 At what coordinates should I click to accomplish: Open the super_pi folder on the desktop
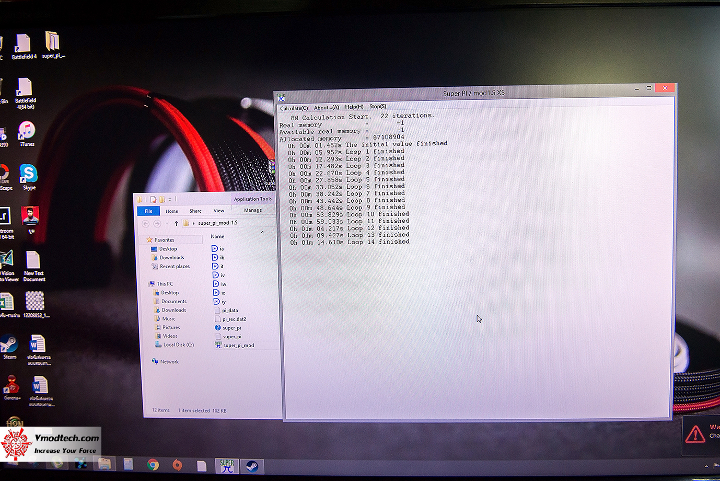click(x=53, y=44)
